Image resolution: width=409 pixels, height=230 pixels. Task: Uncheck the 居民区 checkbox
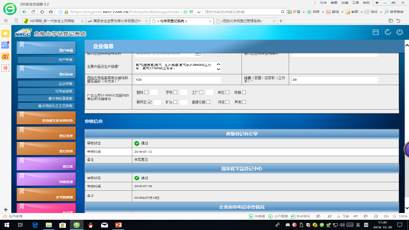(149, 102)
